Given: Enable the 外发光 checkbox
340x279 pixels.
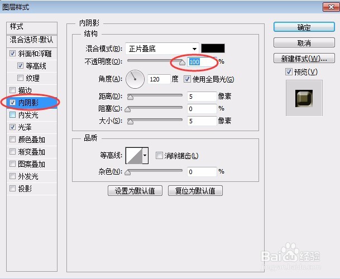Looking at the screenshot, I should click(x=13, y=176).
